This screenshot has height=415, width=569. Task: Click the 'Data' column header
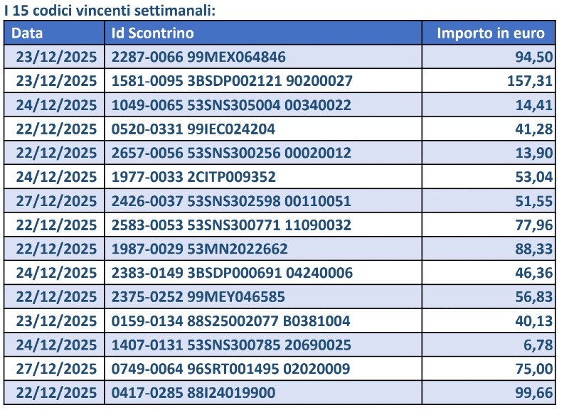(28, 33)
